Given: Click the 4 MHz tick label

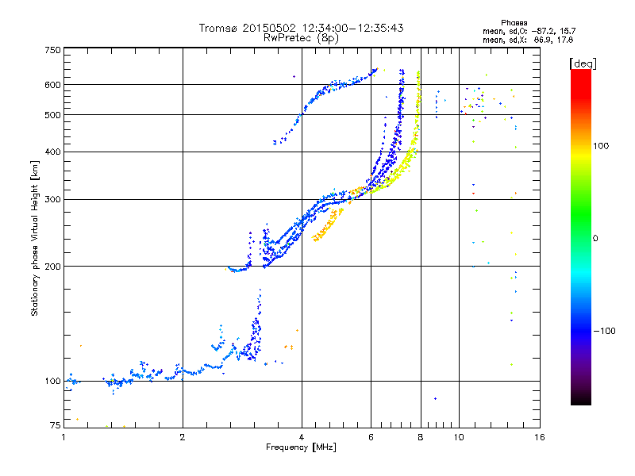Looking at the screenshot, I should point(302,437).
